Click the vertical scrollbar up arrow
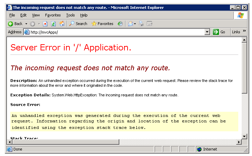This screenshot has height=156, width=252. click(x=244, y=40)
